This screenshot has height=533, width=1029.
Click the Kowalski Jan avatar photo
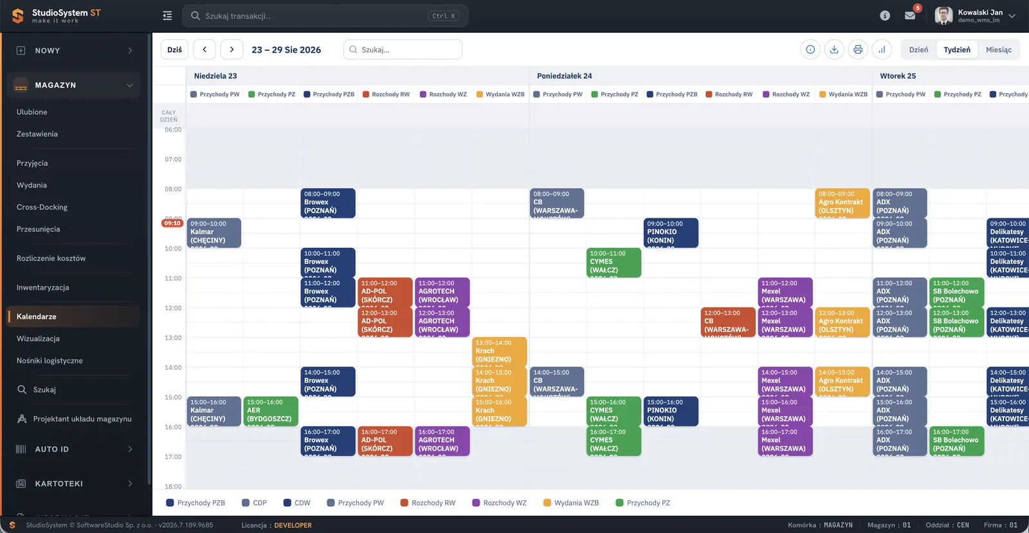[x=943, y=15]
